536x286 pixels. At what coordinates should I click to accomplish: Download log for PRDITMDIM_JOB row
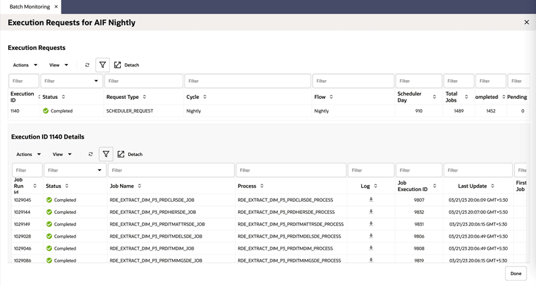pyautogui.click(x=371, y=248)
